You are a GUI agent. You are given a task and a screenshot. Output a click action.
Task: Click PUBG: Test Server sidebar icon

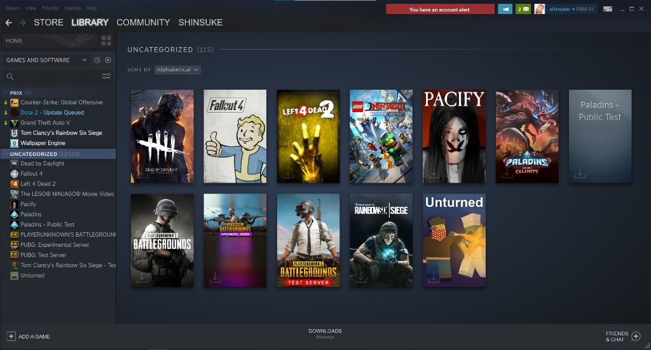click(15, 255)
